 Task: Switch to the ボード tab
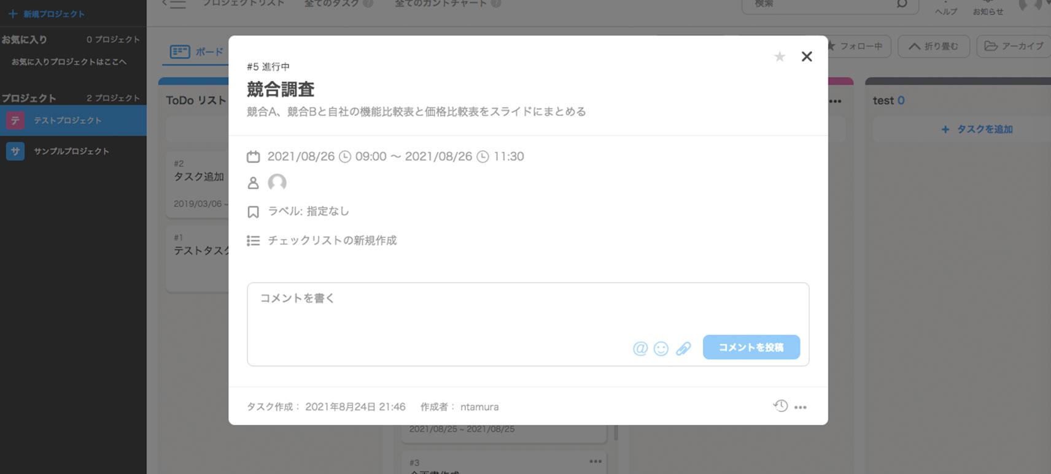coord(197,52)
